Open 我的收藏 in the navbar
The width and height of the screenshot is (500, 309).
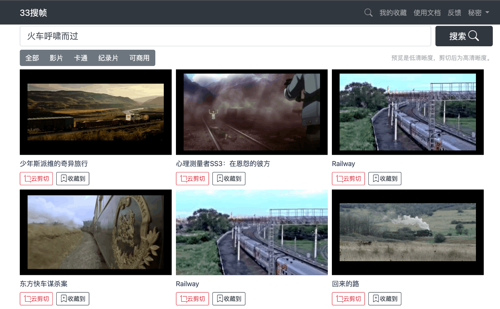[393, 13]
